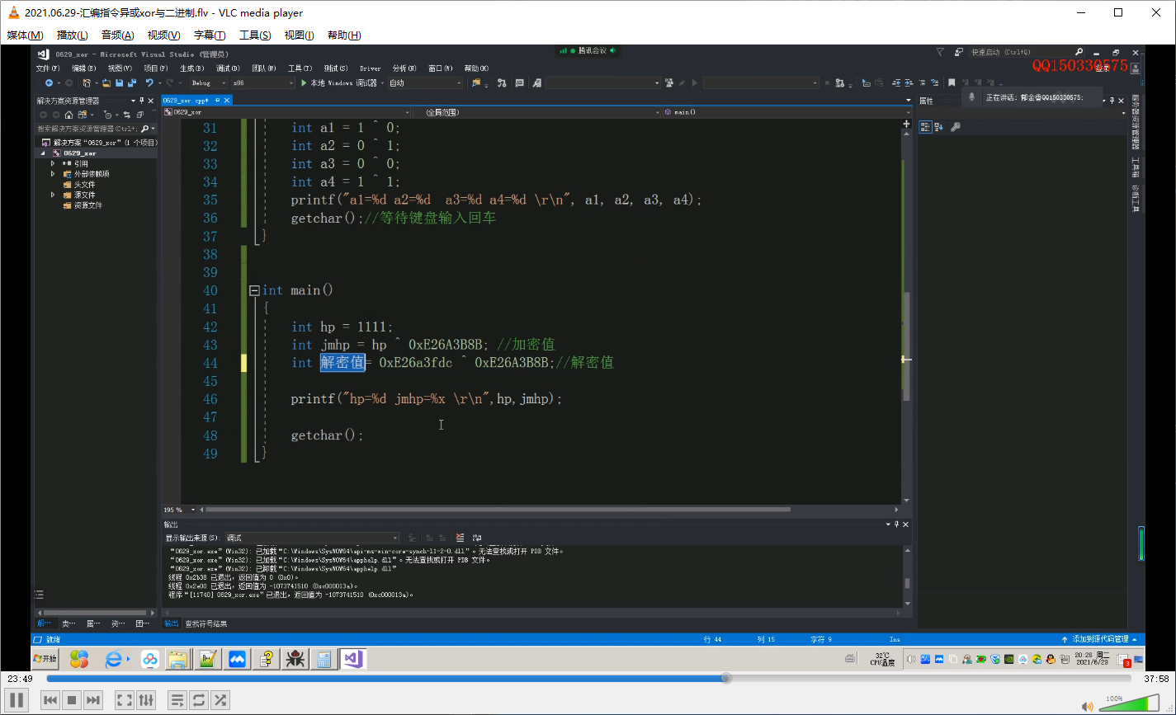The image size is (1176, 715).
Task: Open the 0629_xor scope dropdown
Action: coord(286,111)
